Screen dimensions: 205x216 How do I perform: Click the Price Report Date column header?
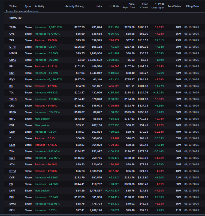(128, 6)
